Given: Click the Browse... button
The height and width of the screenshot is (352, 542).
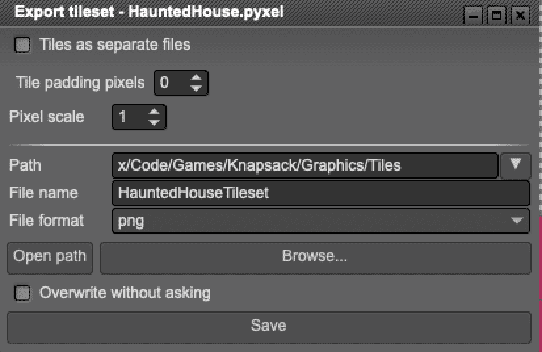Looking at the screenshot, I should pos(315,257).
